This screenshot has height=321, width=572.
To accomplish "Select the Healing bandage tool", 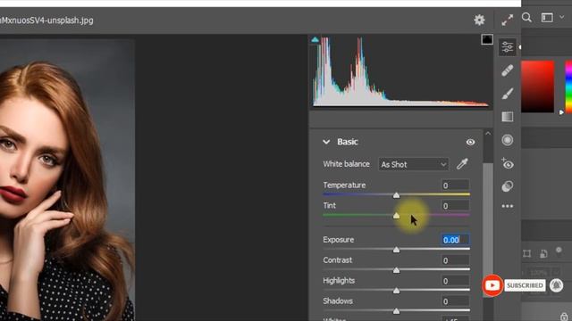I will click(507, 70).
